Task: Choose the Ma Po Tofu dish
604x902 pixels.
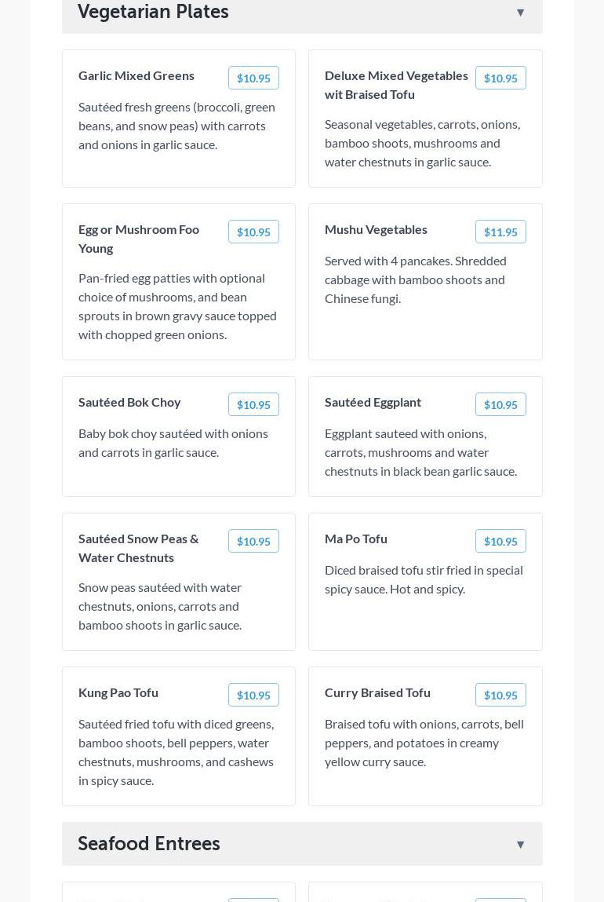Action: 356,539
